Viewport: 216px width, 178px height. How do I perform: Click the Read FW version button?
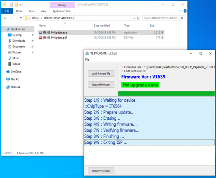pos(101,171)
